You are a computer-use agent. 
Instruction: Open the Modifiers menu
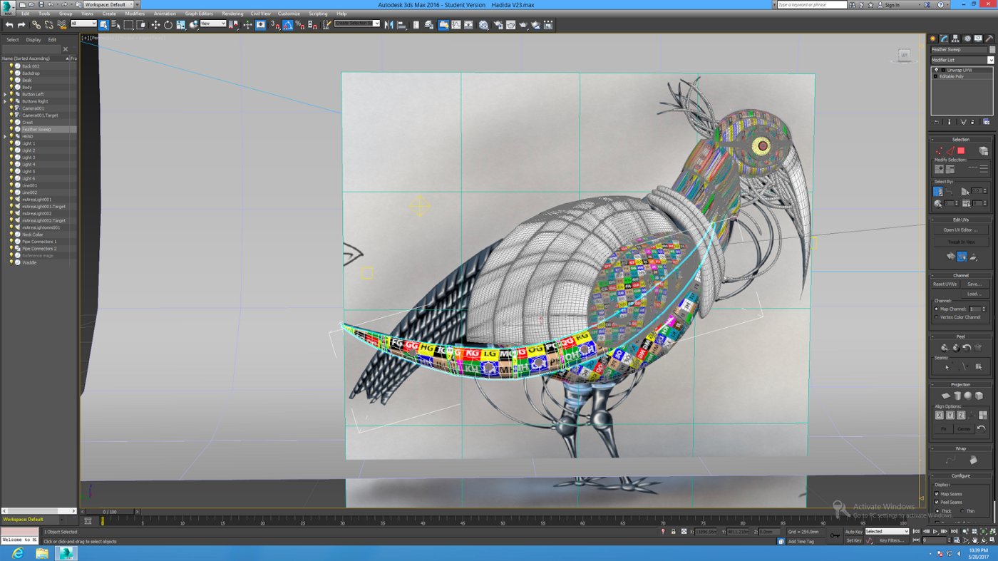click(135, 14)
